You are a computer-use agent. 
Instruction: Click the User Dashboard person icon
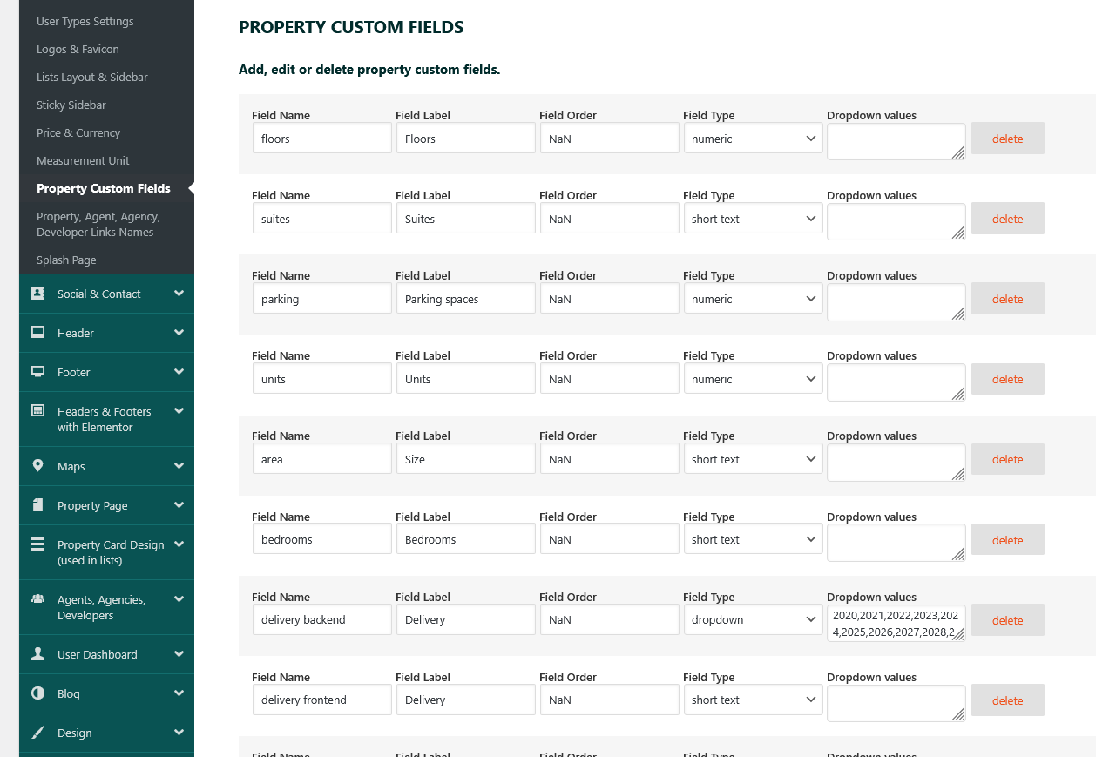[x=38, y=654]
